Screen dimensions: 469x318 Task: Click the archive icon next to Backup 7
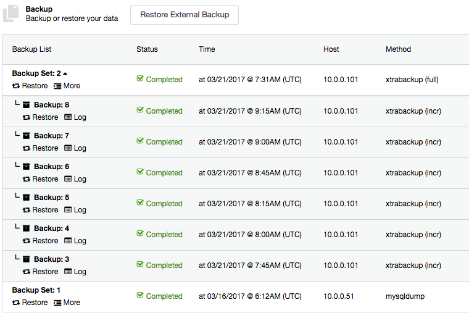click(27, 136)
